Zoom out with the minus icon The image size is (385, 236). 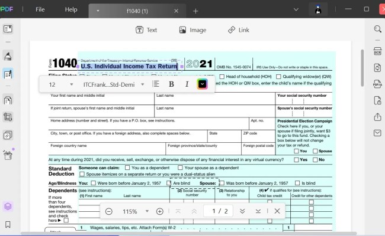tap(109, 211)
